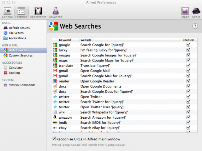This screenshot has height=151, width=202.
Task: Select the 'translate' keyword cell
Action: click(x=66, y=66)
